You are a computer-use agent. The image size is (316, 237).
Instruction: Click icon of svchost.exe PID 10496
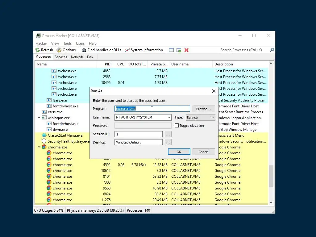tap(54, 83)
